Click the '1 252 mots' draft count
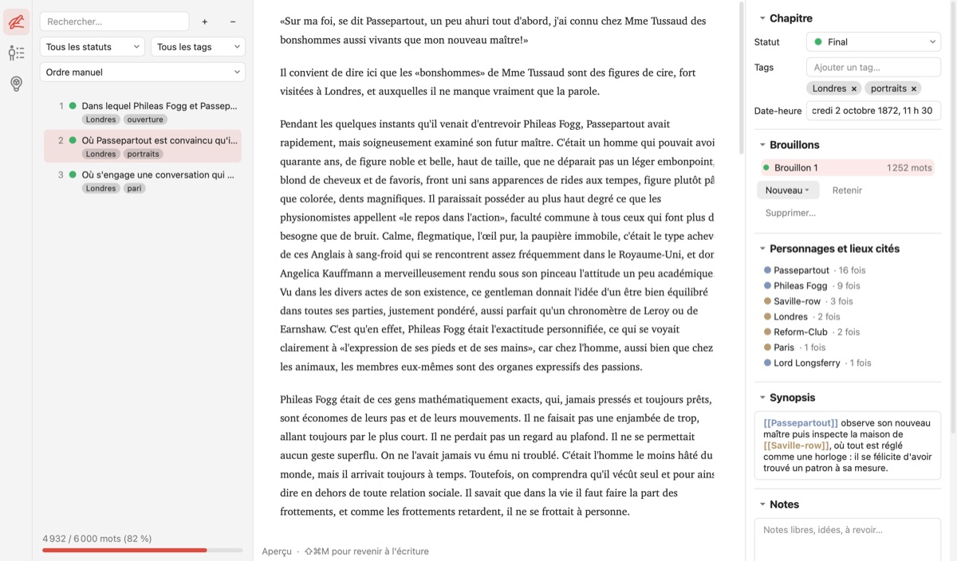The image size is (957, 561). (909, 167)
